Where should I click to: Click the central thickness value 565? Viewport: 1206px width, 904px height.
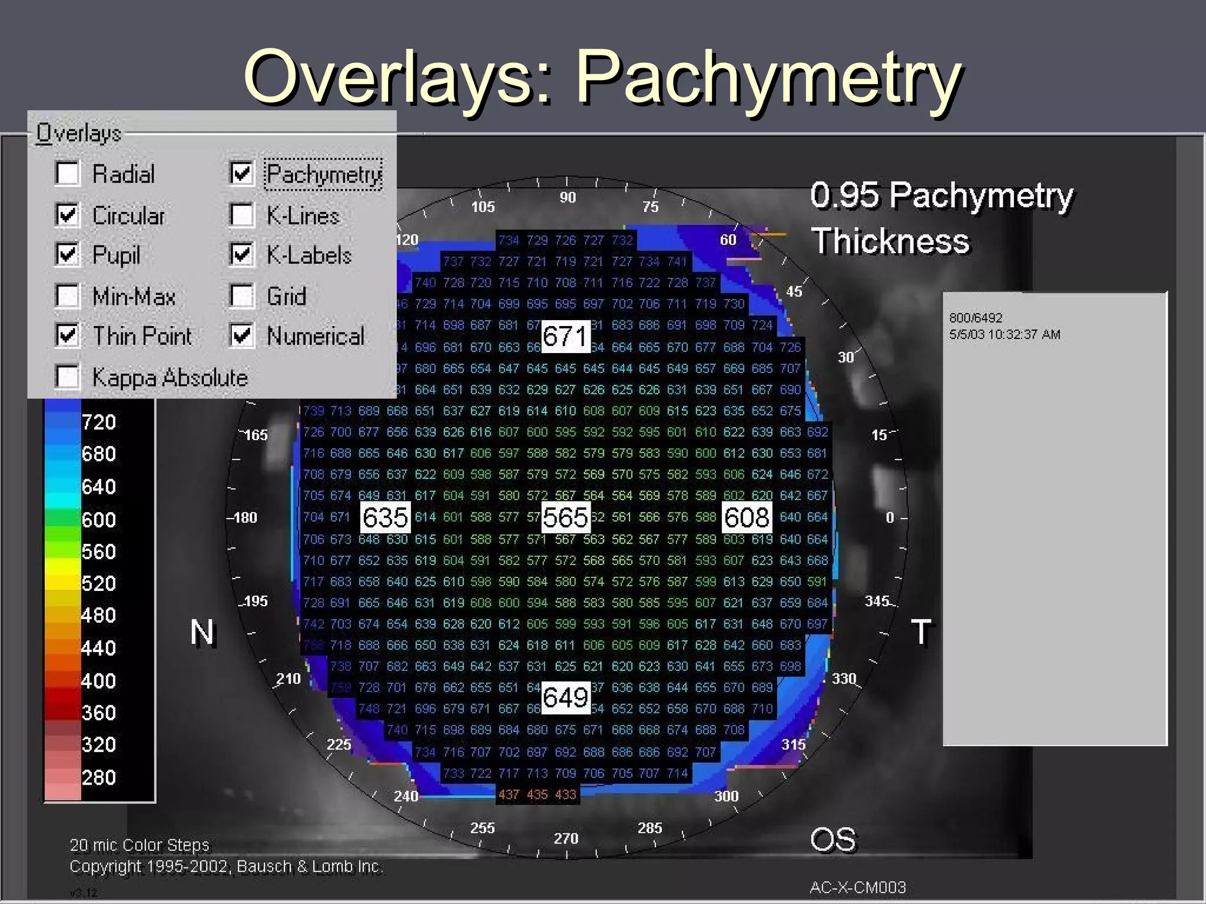click(565, 517)
